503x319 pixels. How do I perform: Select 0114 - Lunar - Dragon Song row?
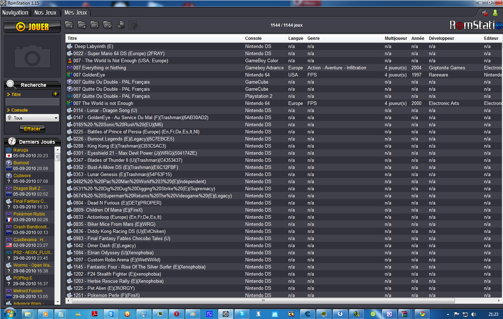[x=283, y=110]
